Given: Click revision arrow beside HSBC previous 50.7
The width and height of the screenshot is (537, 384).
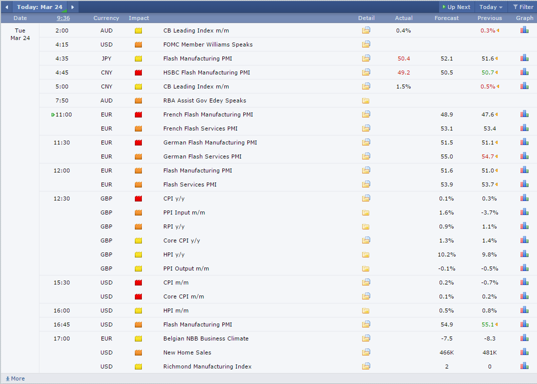Looking at the screenshot, I should pyautogui.click(x=496, y=72).
